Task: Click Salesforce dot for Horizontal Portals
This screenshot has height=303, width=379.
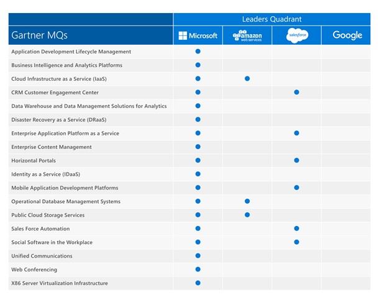Action: 296,160
